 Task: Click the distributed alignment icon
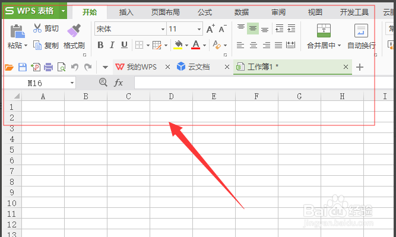(290, 45)
